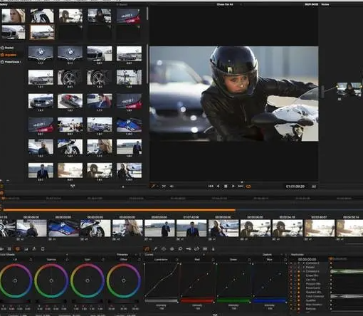Click center of the Offset color wheel
Screen dimensions: 363x316
[123, 280]
